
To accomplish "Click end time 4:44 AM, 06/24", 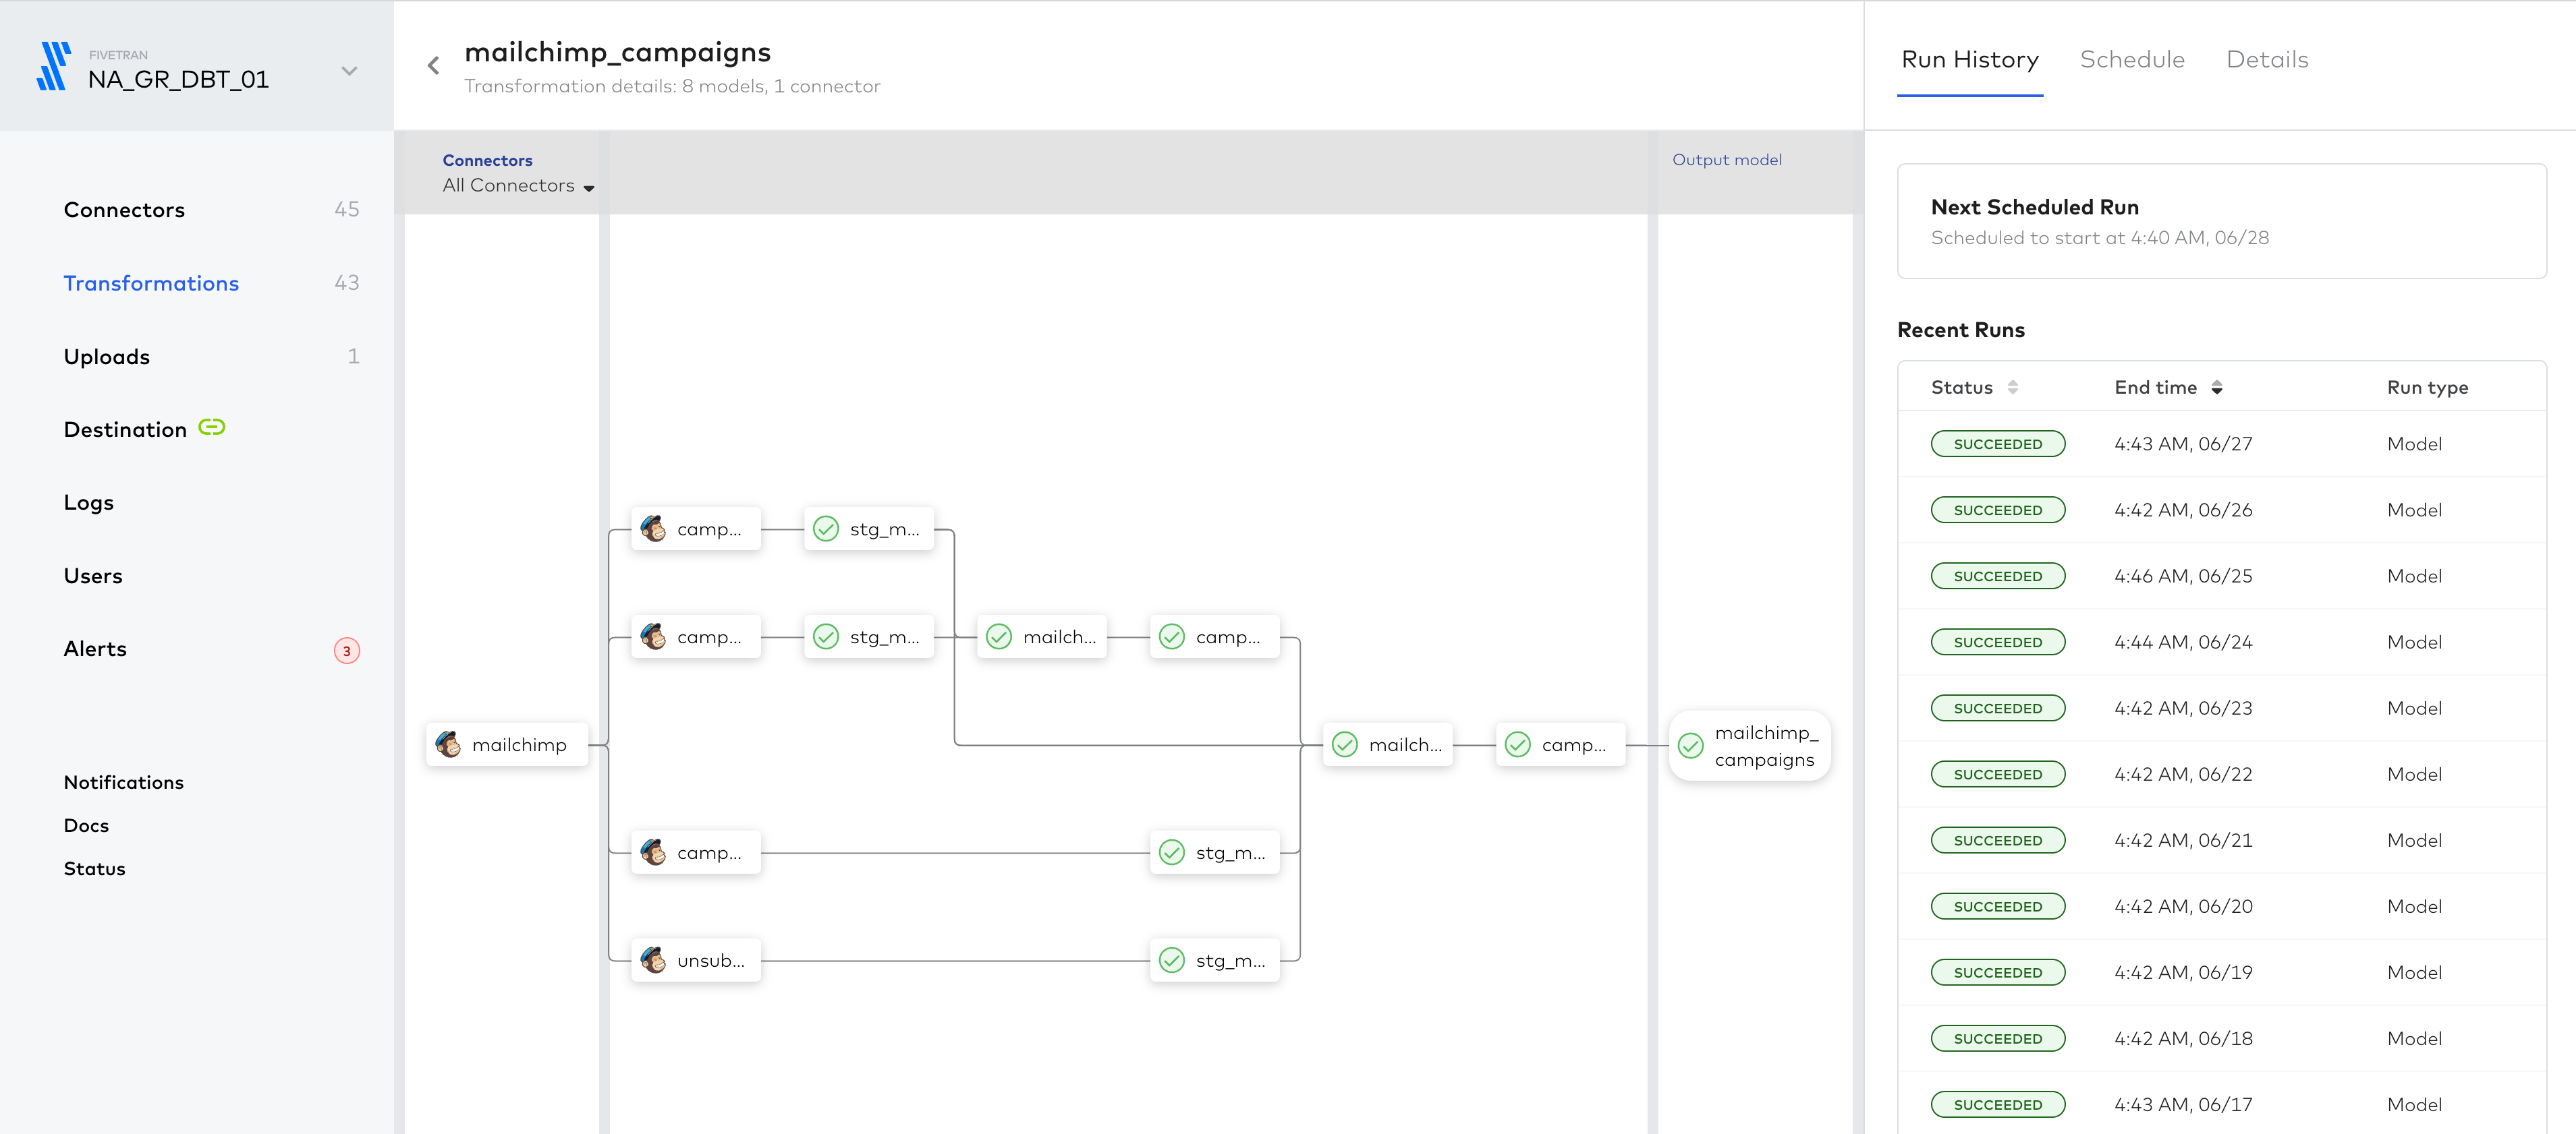I will tap(2183, 643).
